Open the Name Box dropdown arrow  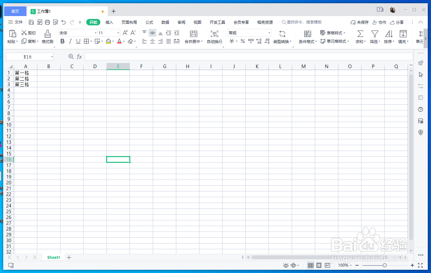click(52, 57)
